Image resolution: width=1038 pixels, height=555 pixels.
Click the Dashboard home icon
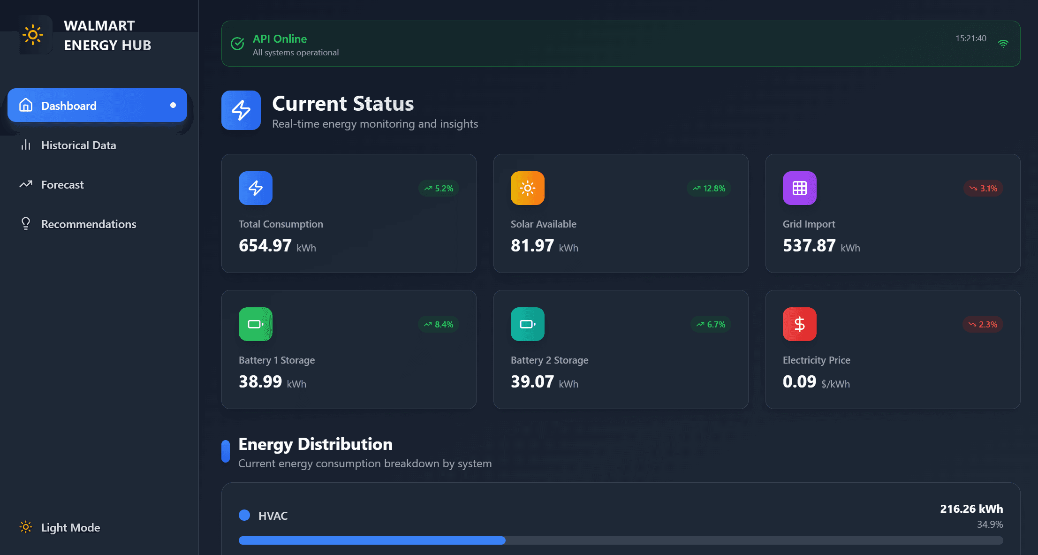pyautogui.click(x=26, y=105)
